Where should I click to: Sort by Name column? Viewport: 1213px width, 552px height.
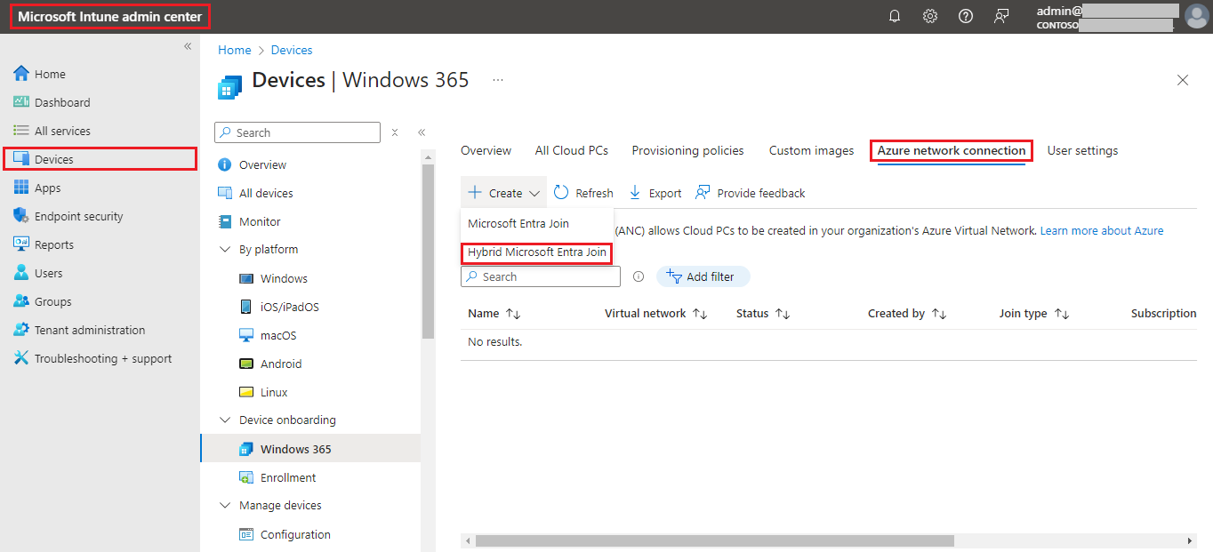point(494,313)
